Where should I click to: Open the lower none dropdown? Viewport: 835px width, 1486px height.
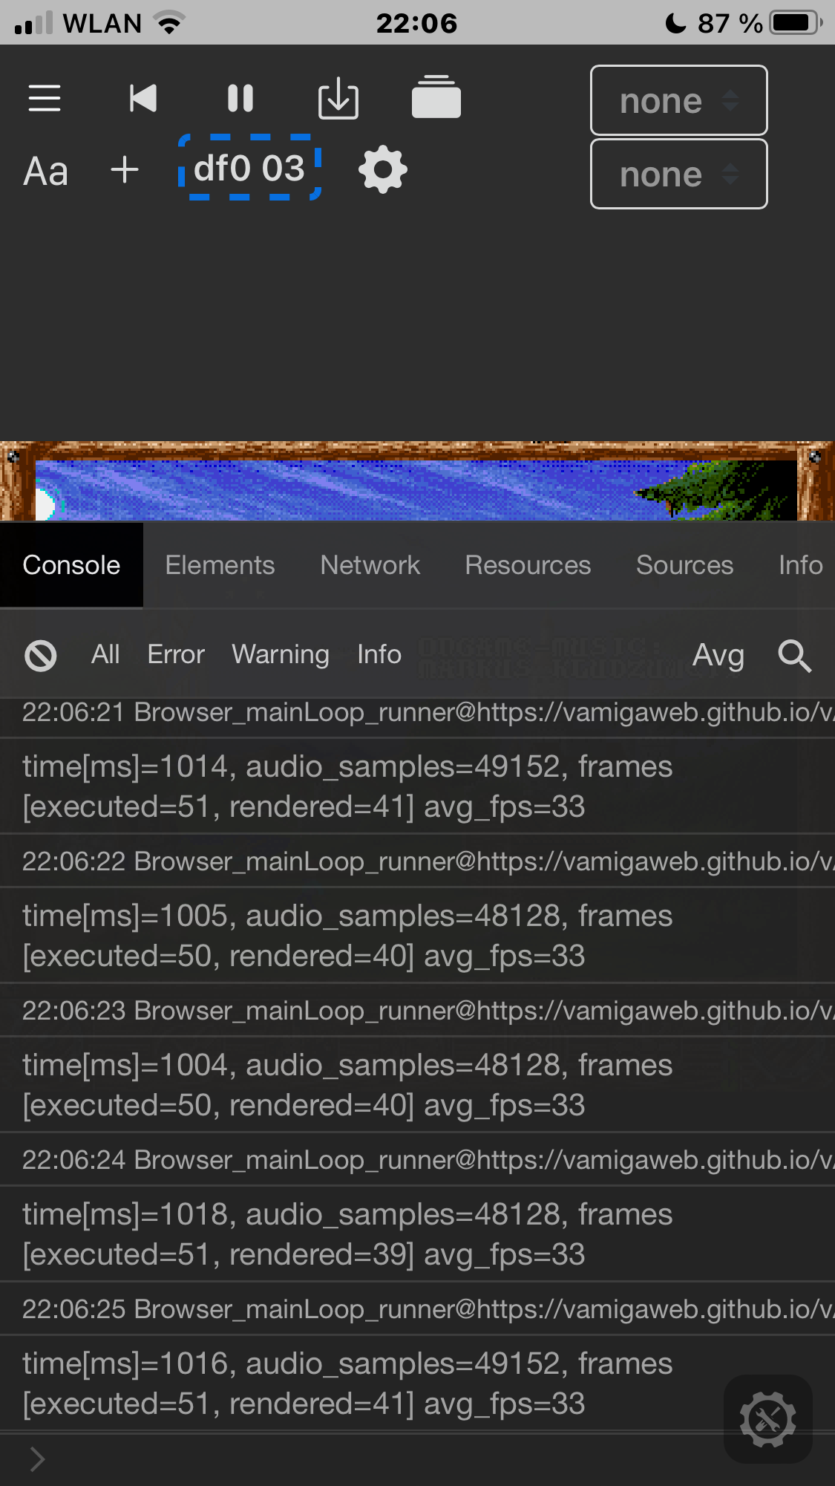click(x=678, y=174)
